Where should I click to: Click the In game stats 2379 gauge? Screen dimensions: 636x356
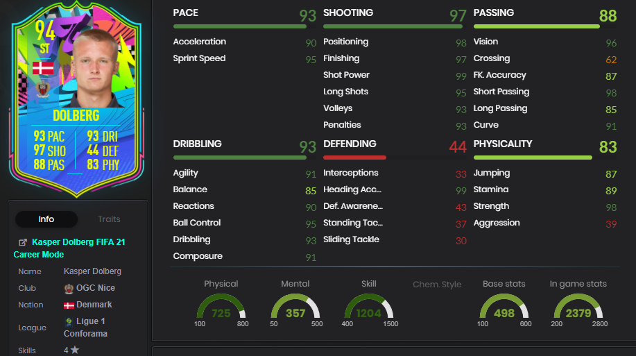[x=578, y=305]
